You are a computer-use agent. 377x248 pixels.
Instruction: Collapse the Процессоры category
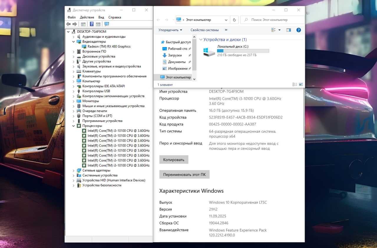74,126
